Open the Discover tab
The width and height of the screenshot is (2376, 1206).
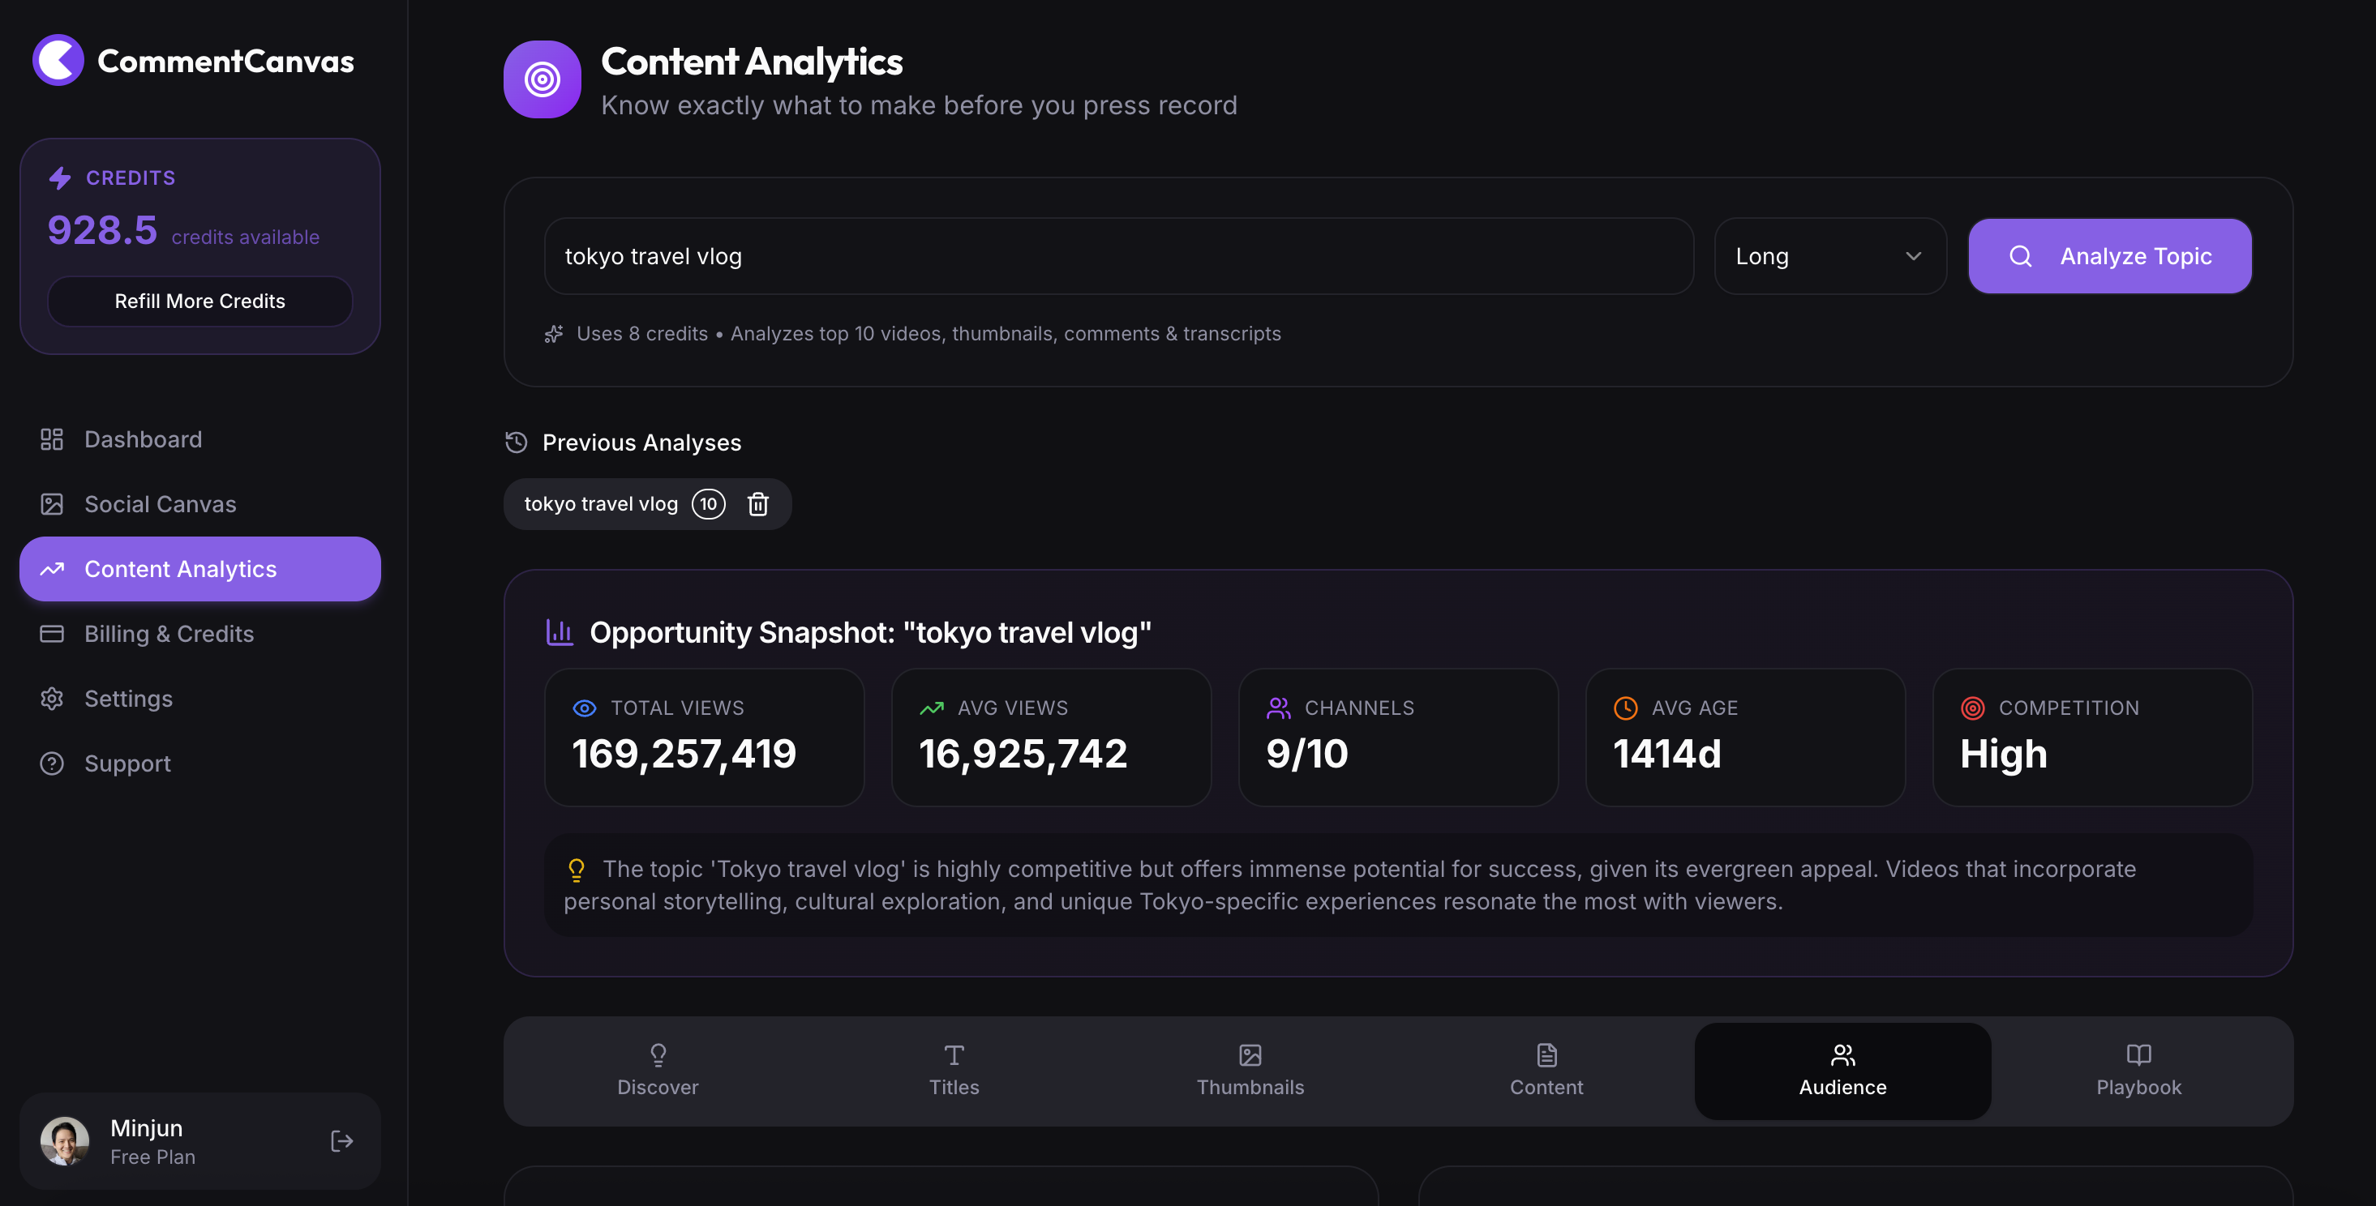pyautogui.click(x=658, y=1071)
